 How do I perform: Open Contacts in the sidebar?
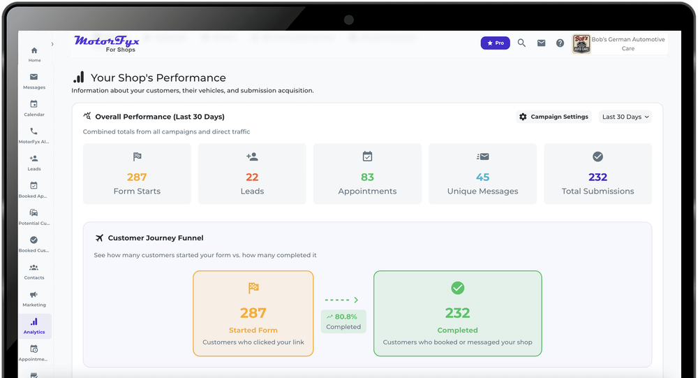[x=34, y=271]
